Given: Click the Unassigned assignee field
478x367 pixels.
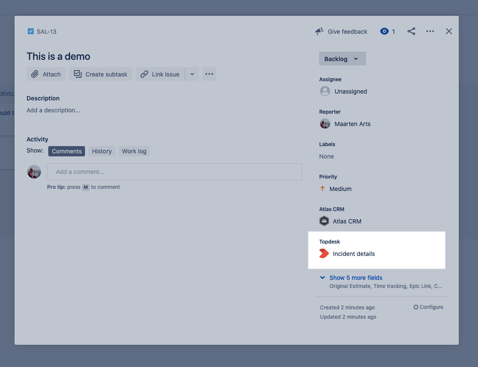Looking at the screenshot, I should 350,91.
